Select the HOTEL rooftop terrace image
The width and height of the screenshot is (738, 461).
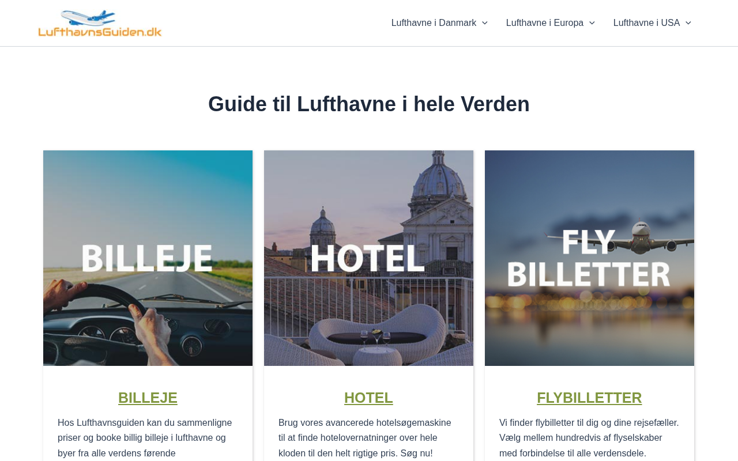(x=368, y=258)
